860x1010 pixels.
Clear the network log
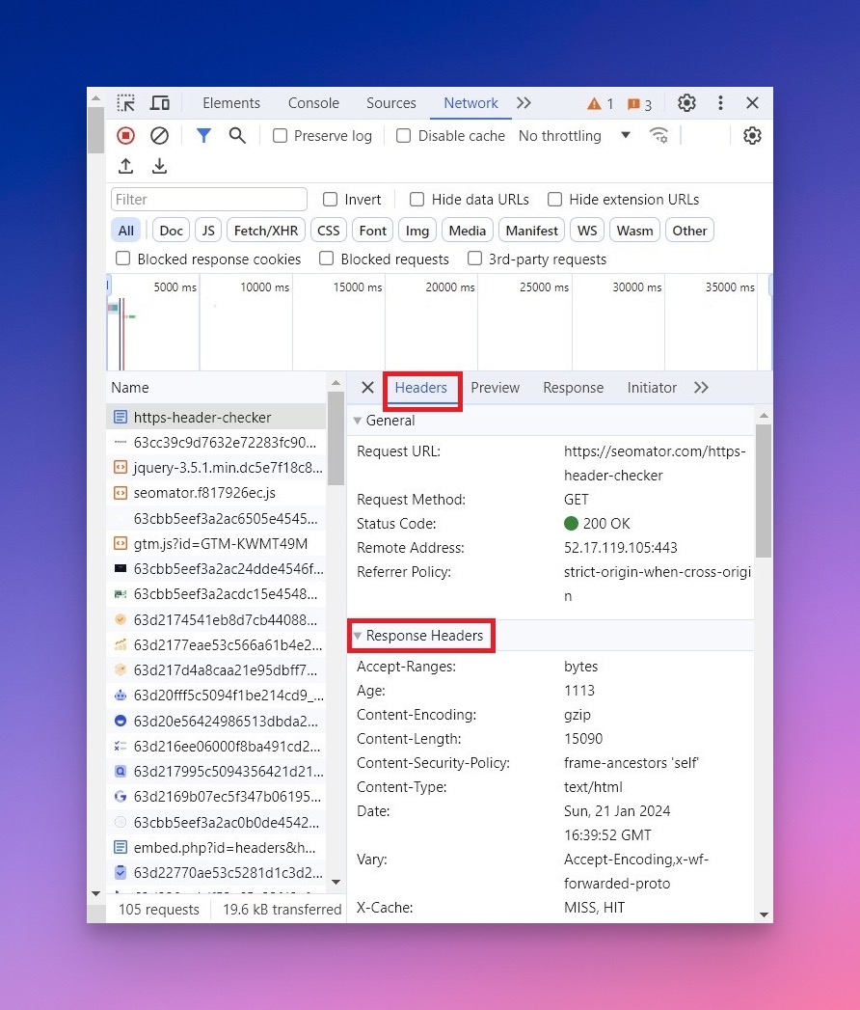(x=159, y=135)
